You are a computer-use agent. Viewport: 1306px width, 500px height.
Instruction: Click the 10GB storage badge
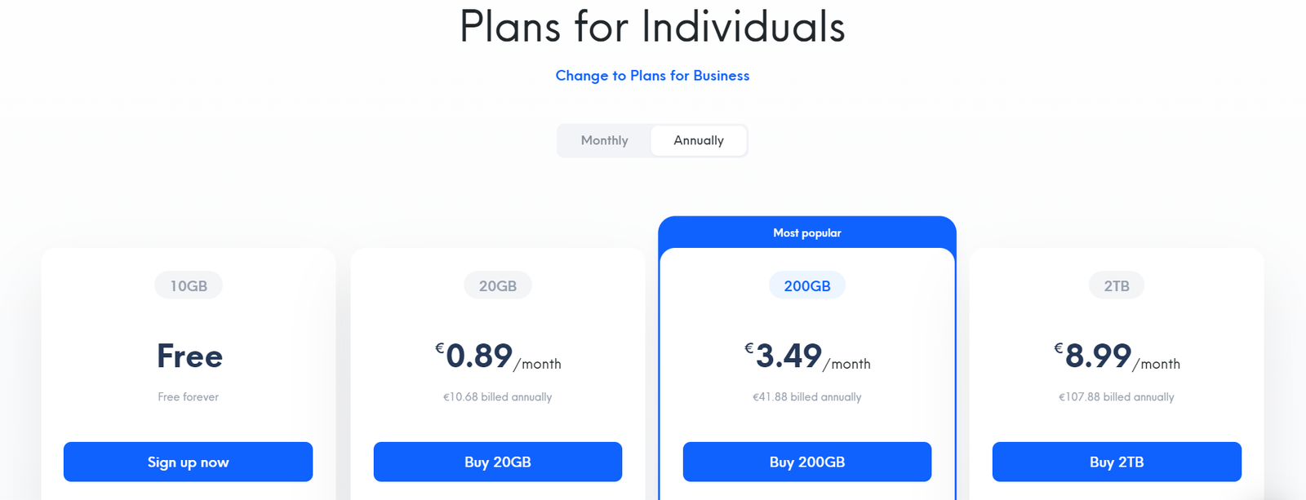click(x=189, y=286)
